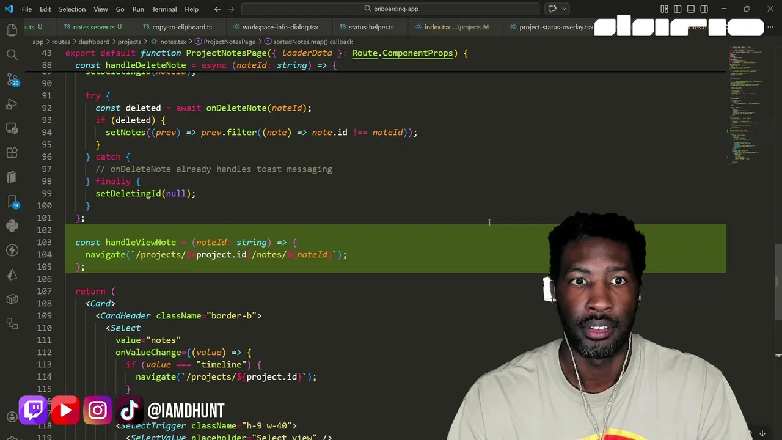Open the Extensions view
This screenshot has height=440, width=782.
pyautogui.click(x=12, y=153)
